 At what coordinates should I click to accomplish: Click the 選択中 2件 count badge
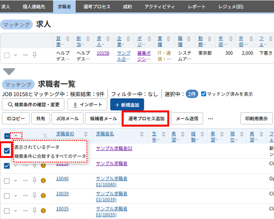click(192, 94)
